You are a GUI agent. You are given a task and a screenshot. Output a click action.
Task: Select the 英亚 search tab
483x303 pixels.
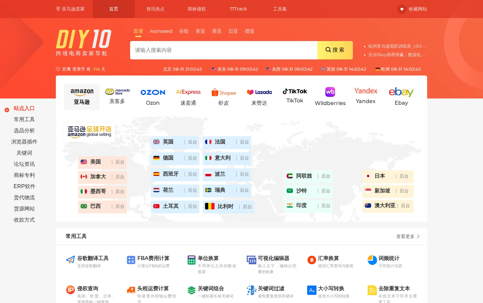point(217,31)
